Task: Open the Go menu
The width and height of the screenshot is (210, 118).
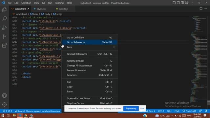Action: [x=44, y=3]
